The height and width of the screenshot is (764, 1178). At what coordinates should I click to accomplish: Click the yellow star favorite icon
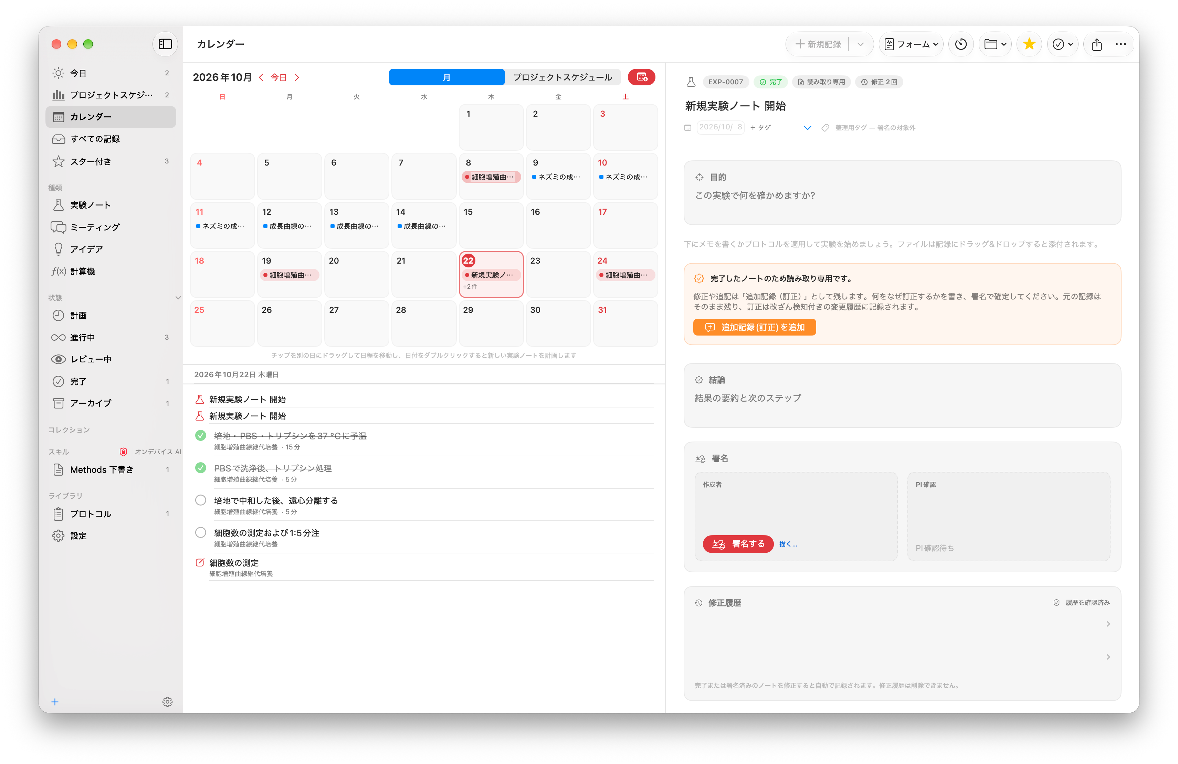point(1029,44)
